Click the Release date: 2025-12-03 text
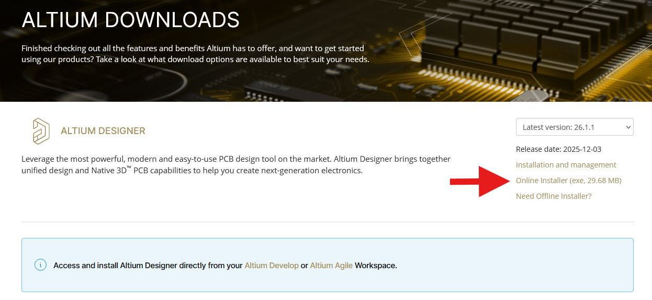This screenshot has height=300, width=652. pos(558,149)
